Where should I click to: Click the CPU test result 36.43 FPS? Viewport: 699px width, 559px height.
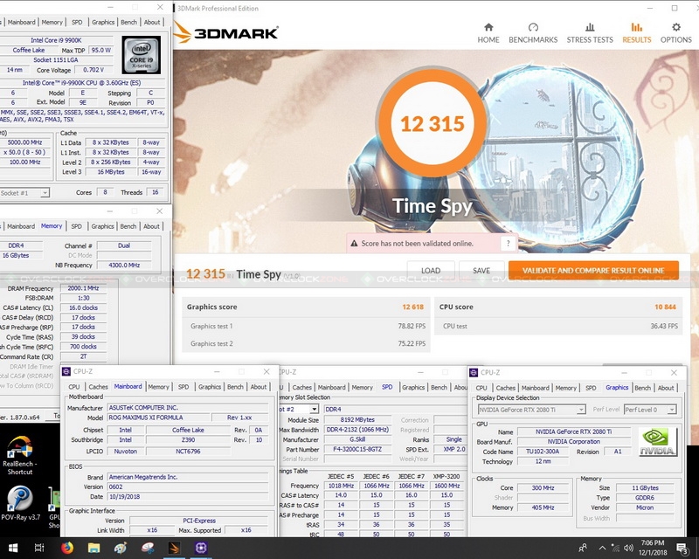coord(664,326)
